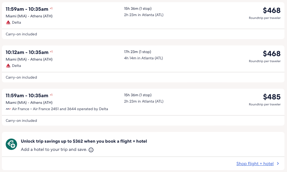Click the Unlock trip savings up to $362 heading
The width and height of the screenshot is (287, 172).
click(x=84, y=141)
